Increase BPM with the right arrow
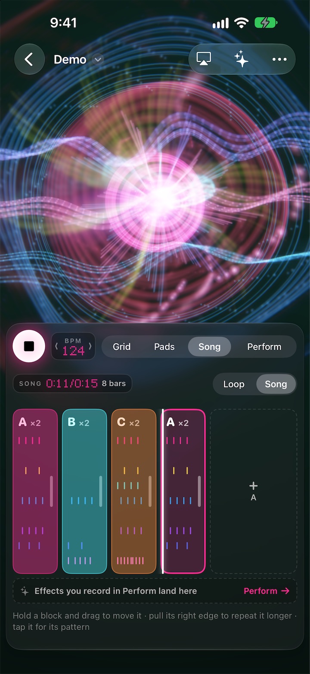 (x=90, y=346)
